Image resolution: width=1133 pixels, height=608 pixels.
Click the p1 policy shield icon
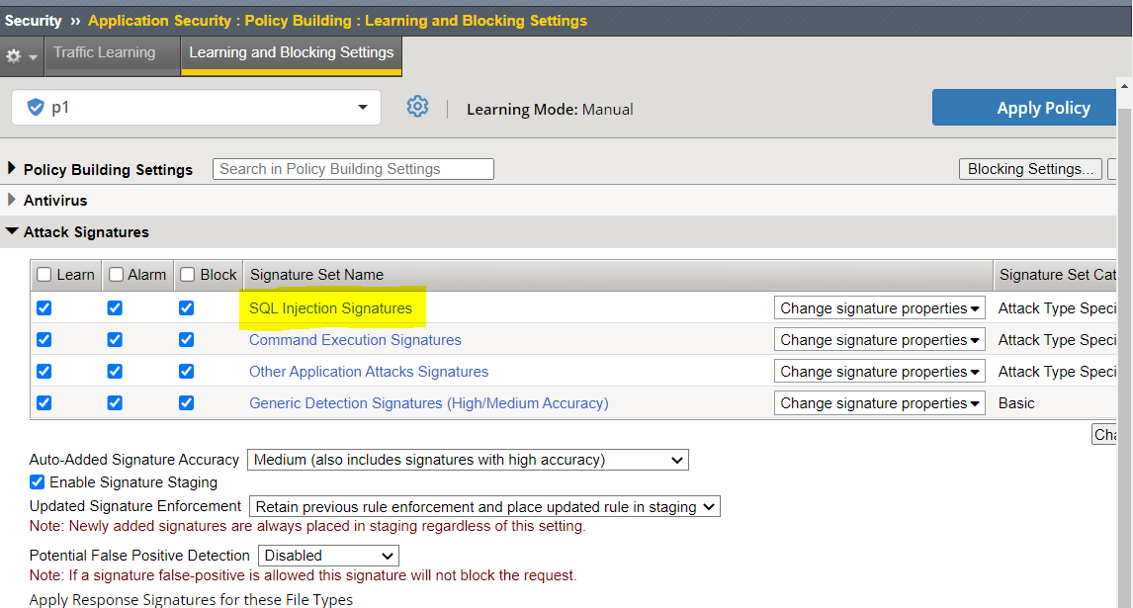tap(36, 107)
